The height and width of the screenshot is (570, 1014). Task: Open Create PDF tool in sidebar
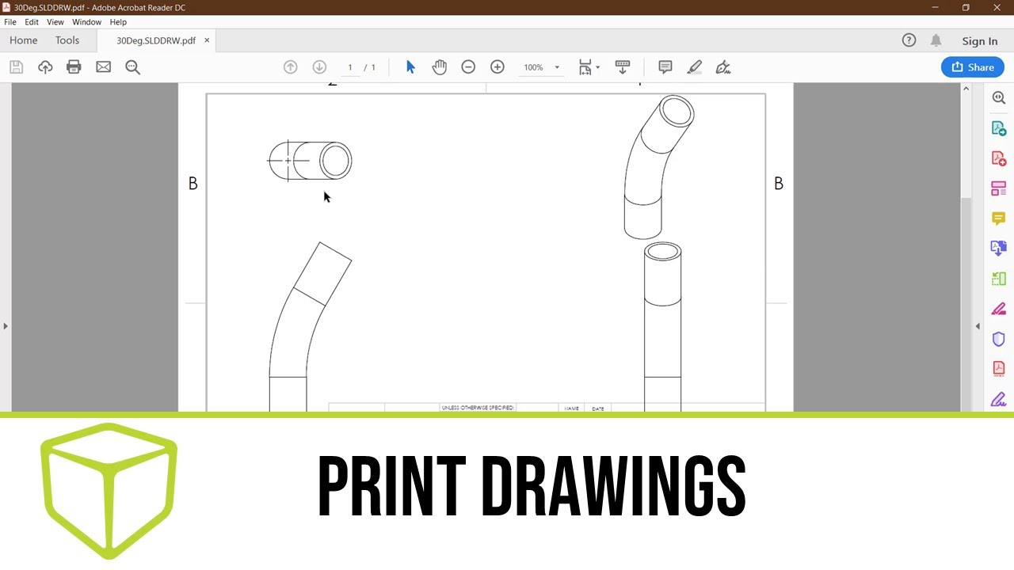pyautogui.click(x=999, y=158)
